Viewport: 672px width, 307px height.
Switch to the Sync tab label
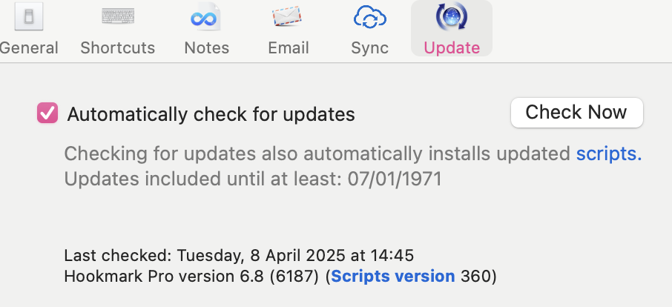click(x=370, y=48)
